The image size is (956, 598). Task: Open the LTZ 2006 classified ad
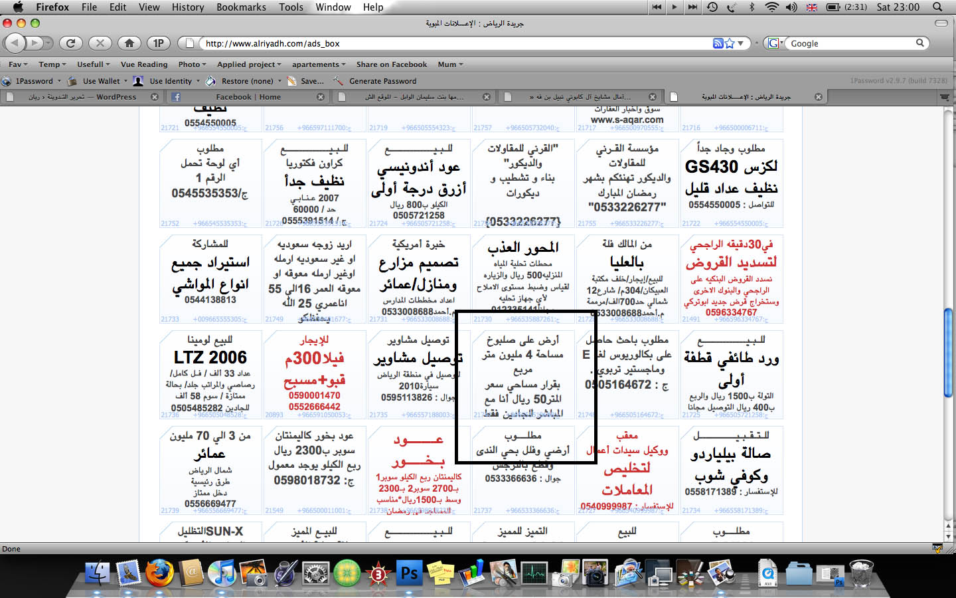click(210, 375)
